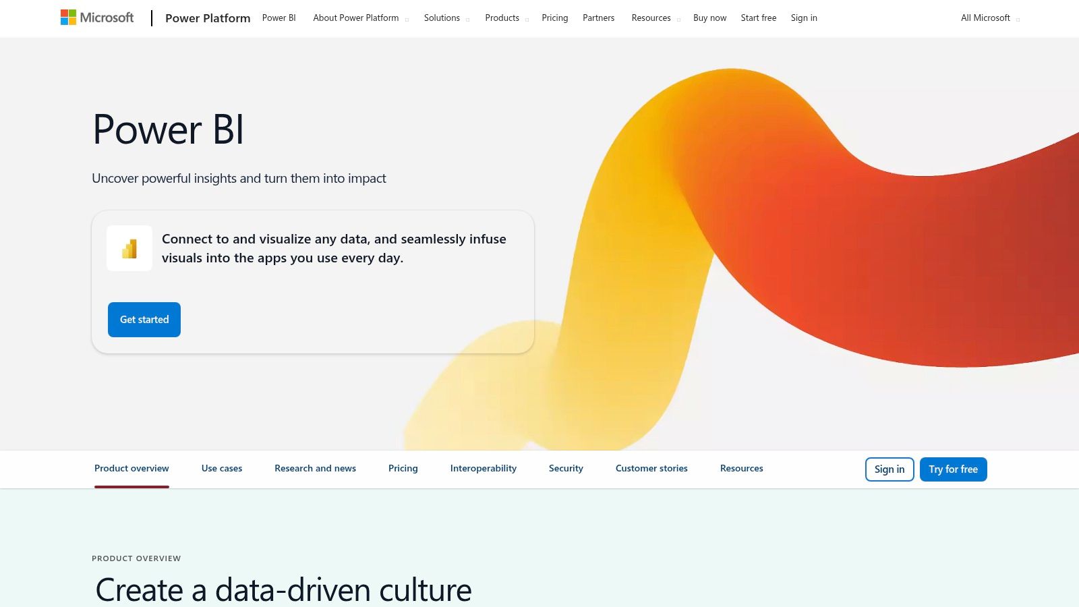Open the Security section tab

566,468
